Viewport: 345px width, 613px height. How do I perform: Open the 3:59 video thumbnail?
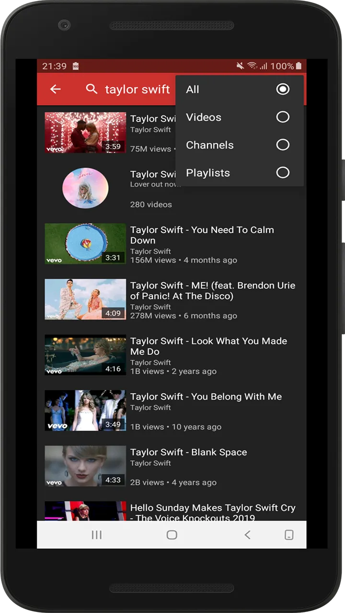tap(85, 133)
